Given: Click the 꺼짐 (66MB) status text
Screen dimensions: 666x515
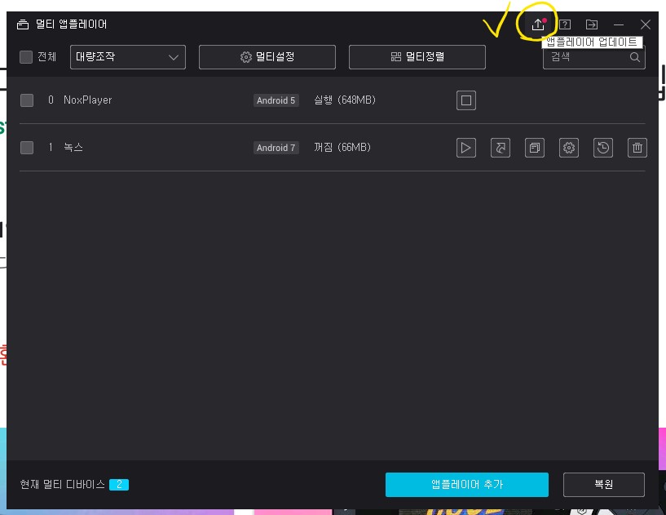Looking at the screenshot, I should coord(342,147).
